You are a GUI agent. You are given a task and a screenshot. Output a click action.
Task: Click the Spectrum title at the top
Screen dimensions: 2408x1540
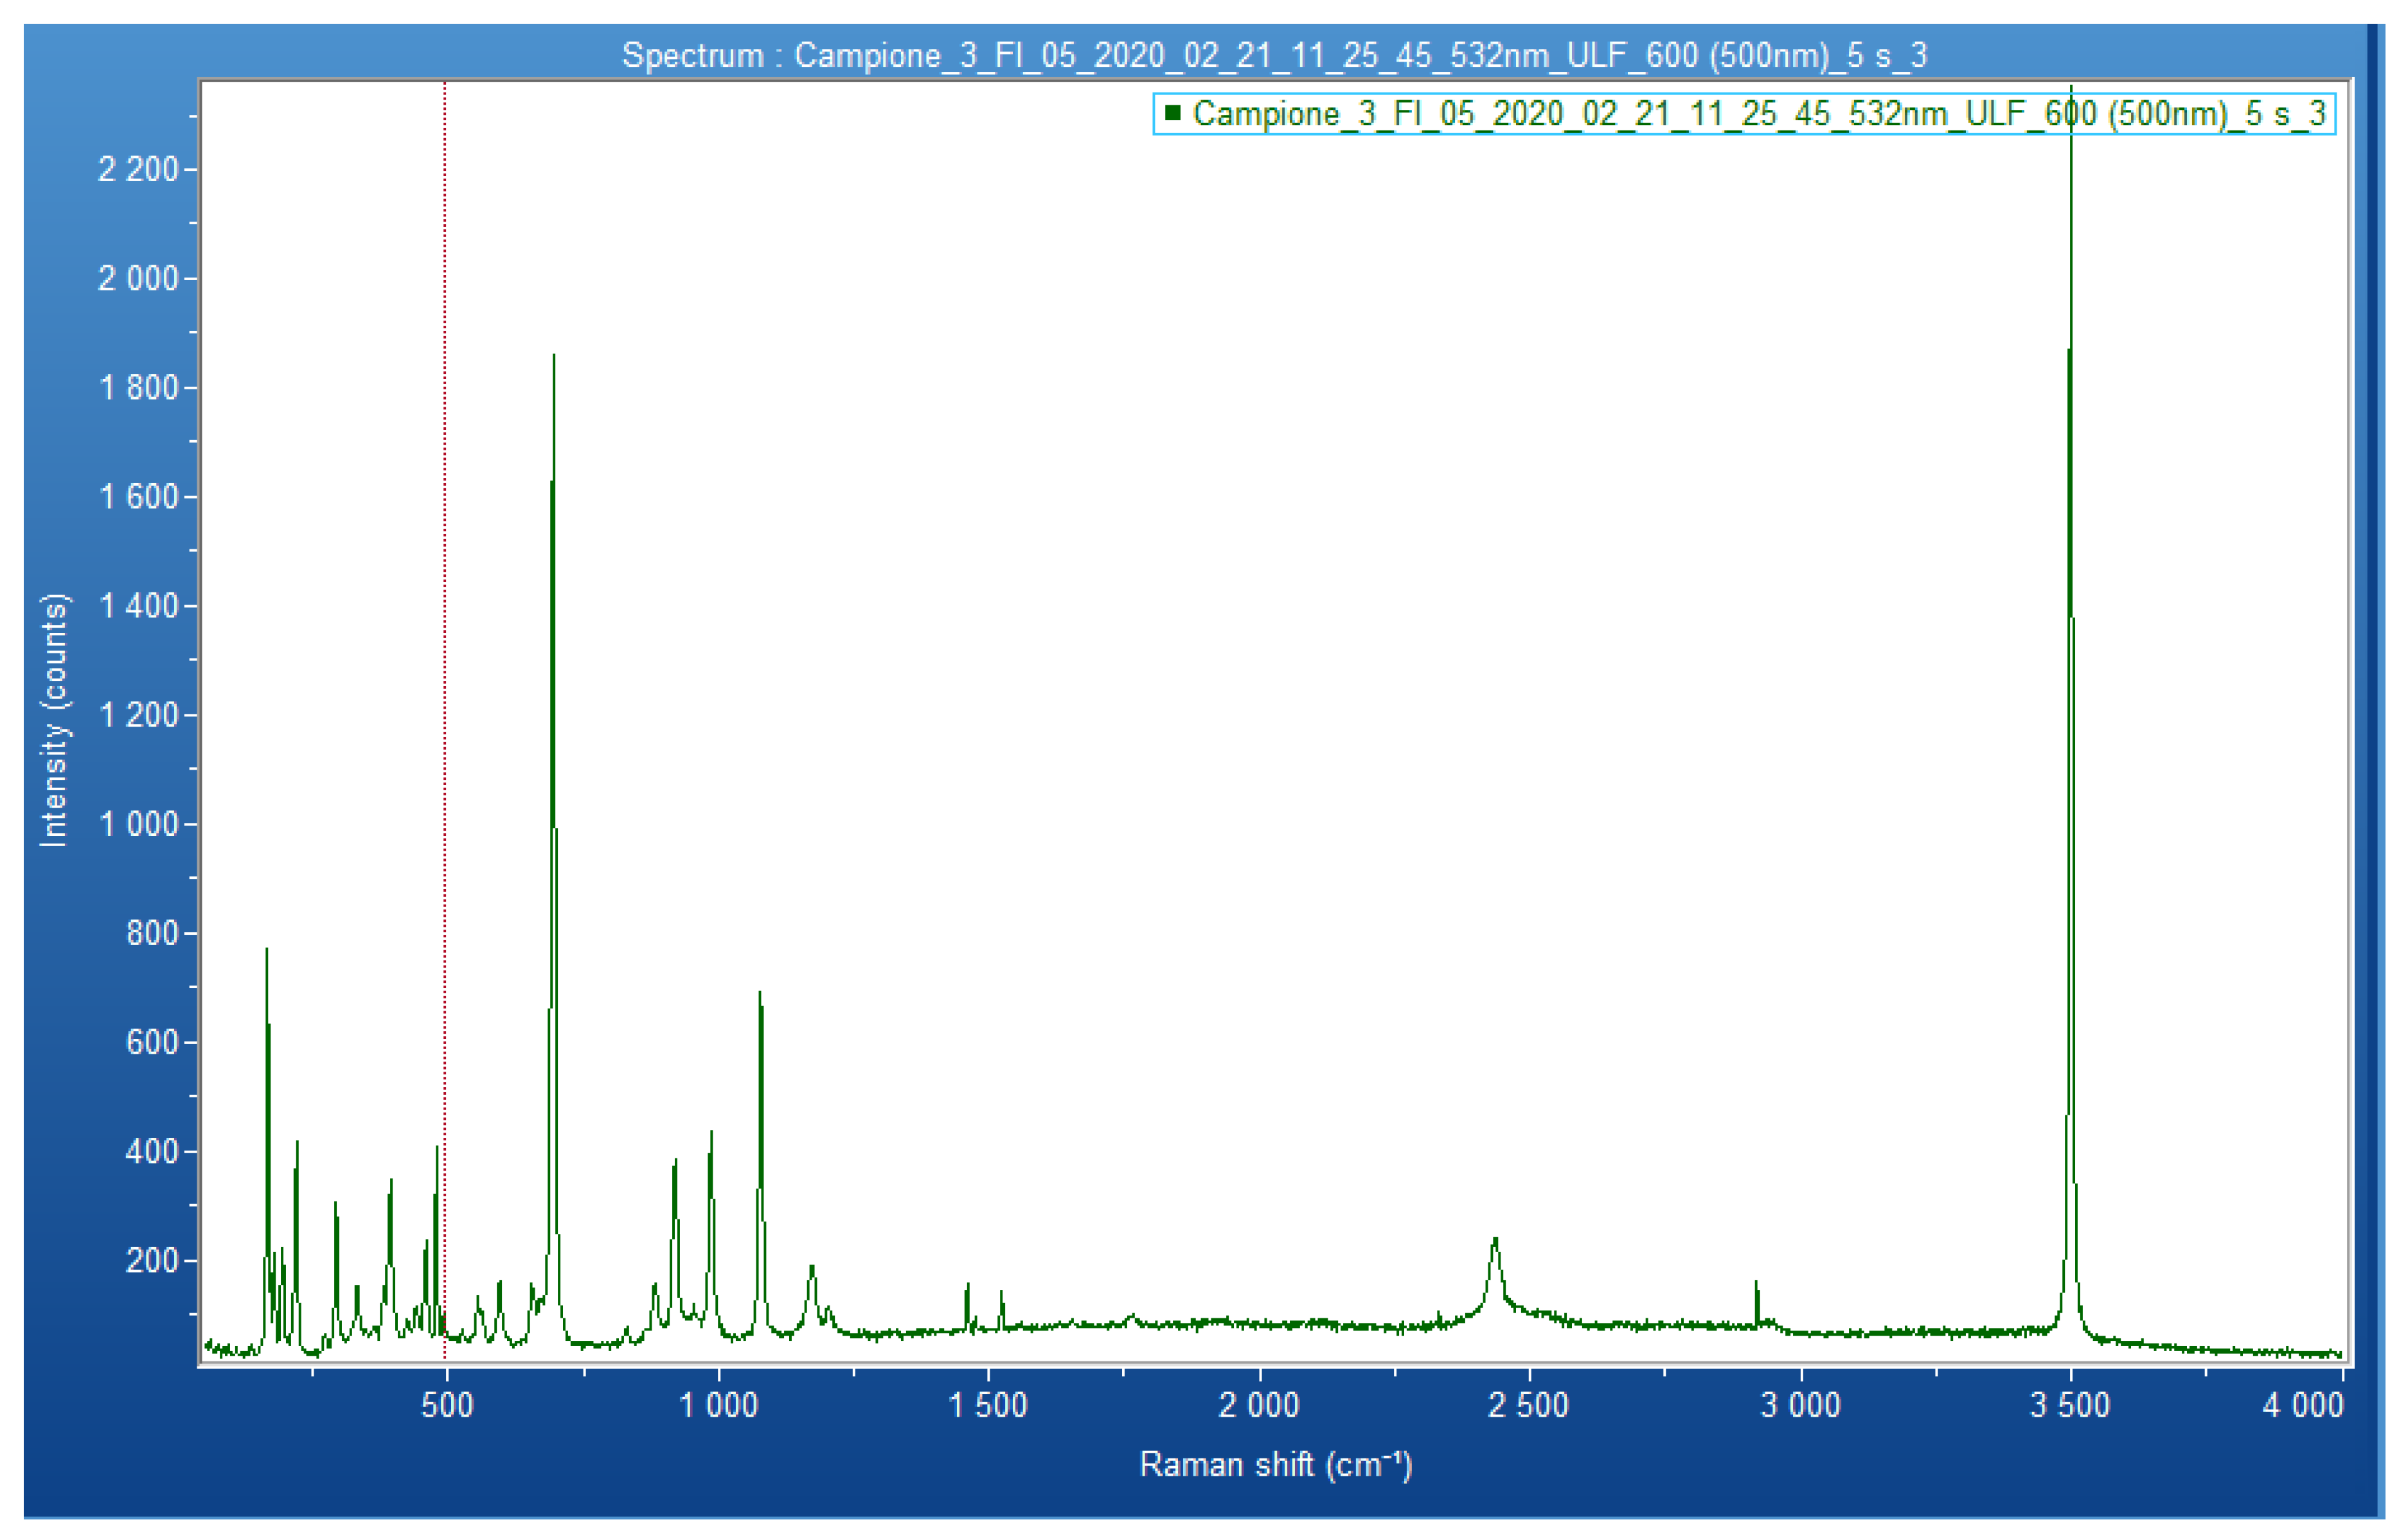(x=1274, y=55)
